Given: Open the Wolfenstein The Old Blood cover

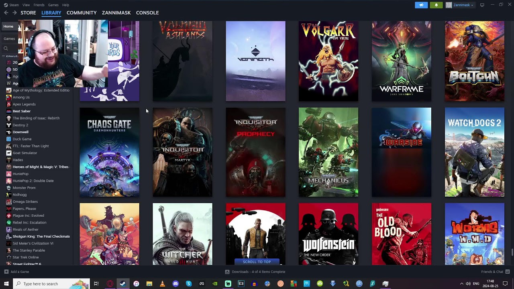Looking at the screenshot, I should (x=402, y=234).
